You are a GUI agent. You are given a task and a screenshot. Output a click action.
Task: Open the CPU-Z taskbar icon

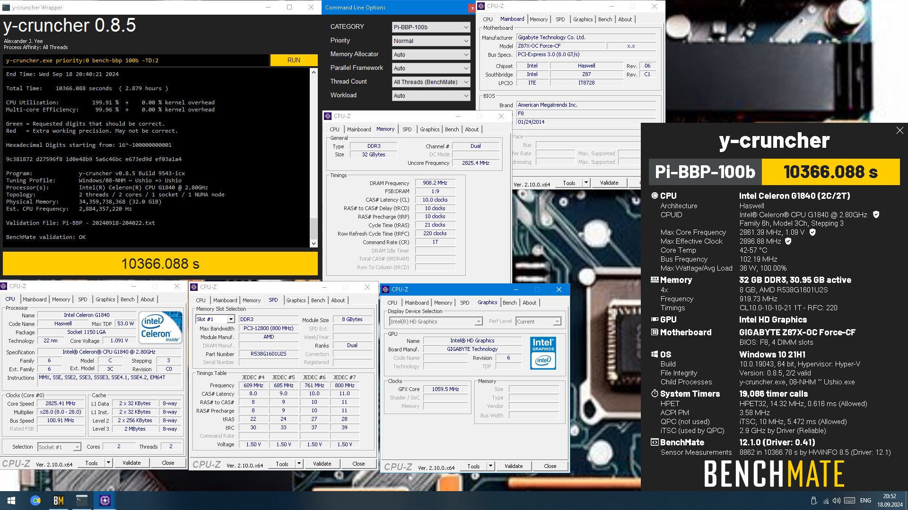click(x=105, y=501)
